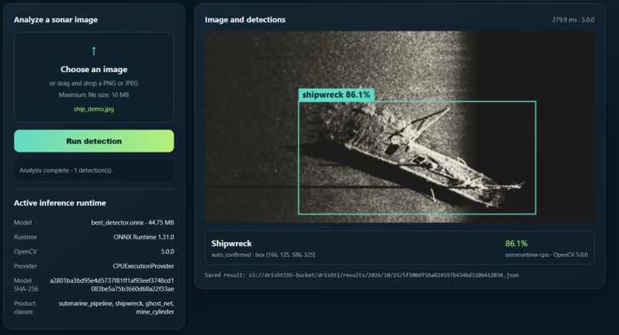This screenshot has width=619, height=335.
Task: Click the 'or drag and drop a PNG or JPEG' text
Action: tap(94, 83)
